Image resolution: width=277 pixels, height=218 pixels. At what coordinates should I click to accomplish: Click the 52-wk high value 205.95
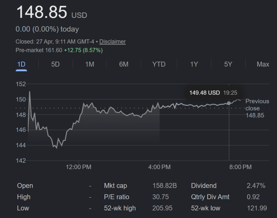tap(161, 208)
